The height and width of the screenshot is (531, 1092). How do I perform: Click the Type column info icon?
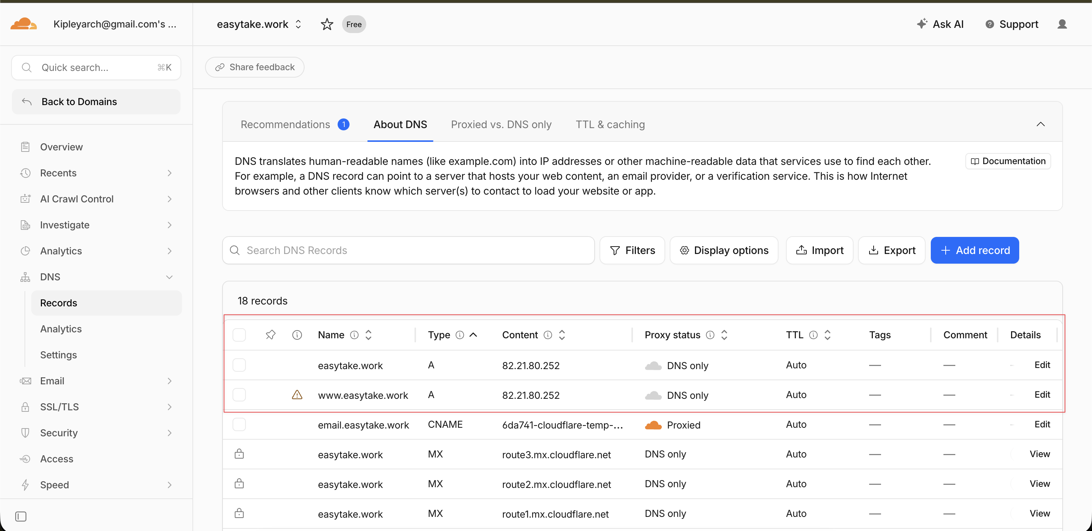point(459,335)
